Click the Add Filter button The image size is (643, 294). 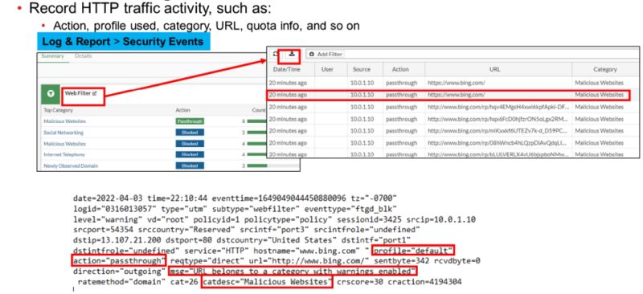[326, 54]
